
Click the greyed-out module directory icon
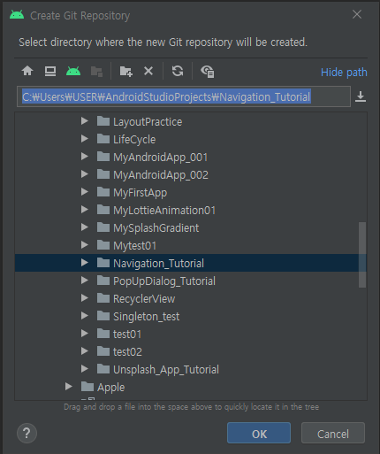96,72
